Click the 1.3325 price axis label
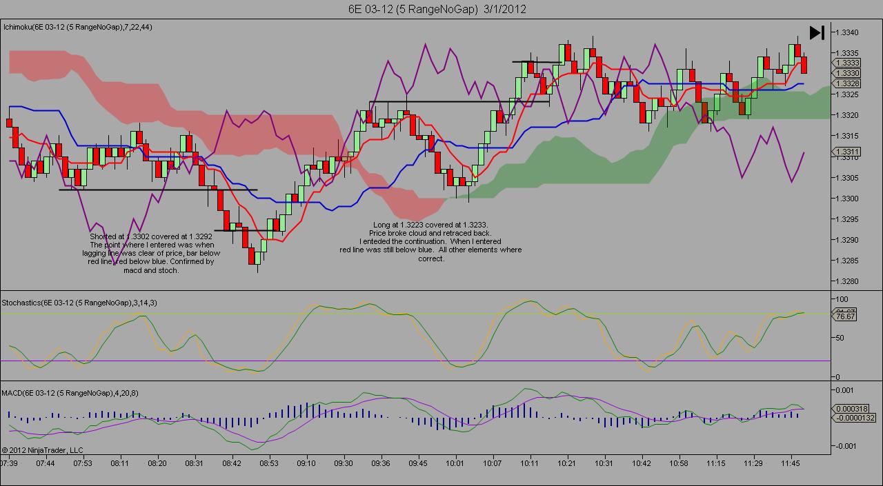This screenshot has height=486, width=883. [848, 94]
